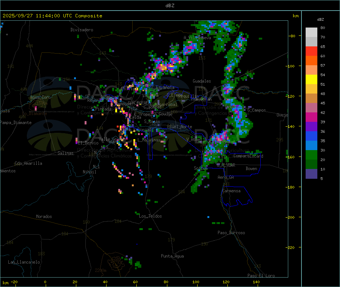
Task: Click the CompantEscard map label
Action: [x=248, y=156]
